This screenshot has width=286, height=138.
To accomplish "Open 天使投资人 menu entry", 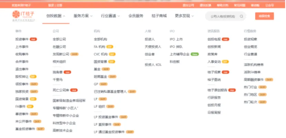I will pyautogui.click(x=153, y=47).
